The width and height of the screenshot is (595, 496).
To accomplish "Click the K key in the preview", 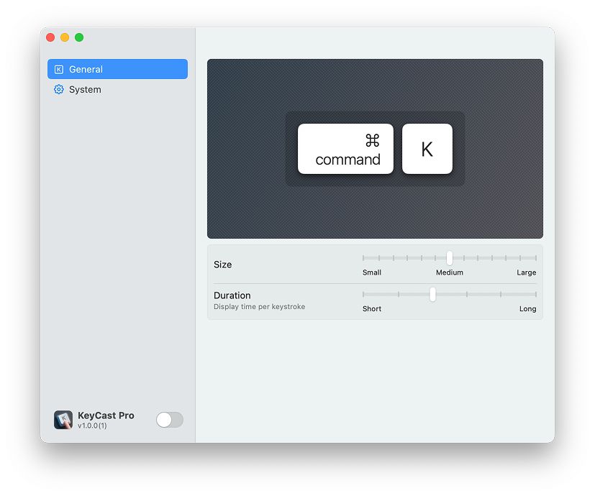I will [x=427, y=149].
